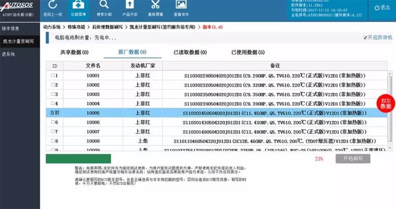Select 凯龙计量泵刷写 in the left sidebar
The height and width of the screenshot is (209, 396).
(18, 41)
